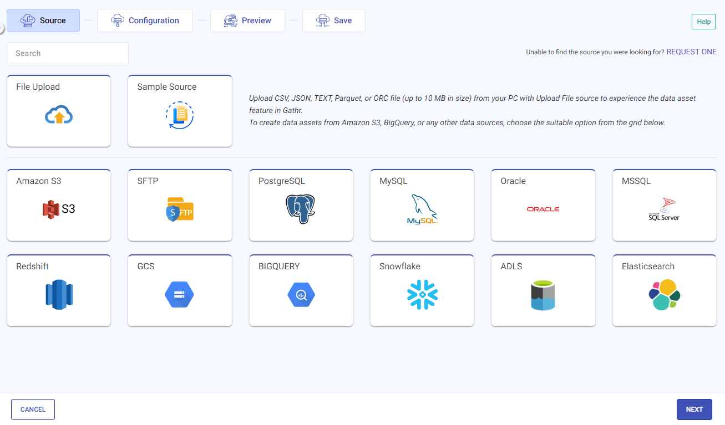This screenshot has height=425, width=725.
Task: Switch to the Configuration step
Action: (x=145, y=20)
